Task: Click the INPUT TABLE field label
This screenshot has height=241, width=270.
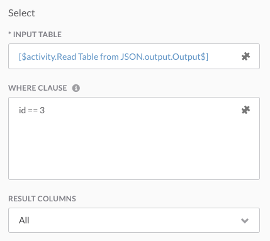Action: [37, 35]
